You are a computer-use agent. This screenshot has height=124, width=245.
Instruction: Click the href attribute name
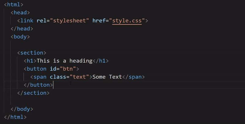[99, 21]
